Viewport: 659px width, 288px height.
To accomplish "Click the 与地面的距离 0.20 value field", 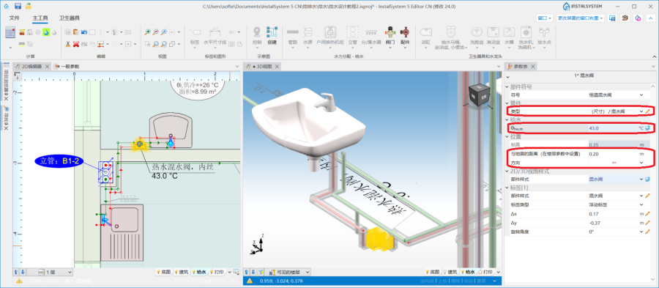I will 613,154.
